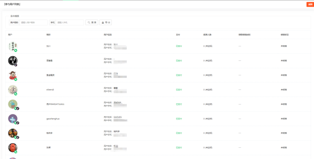Click the search button with magnifier icon
Screen dimensions: 314x159
point(92,22)
